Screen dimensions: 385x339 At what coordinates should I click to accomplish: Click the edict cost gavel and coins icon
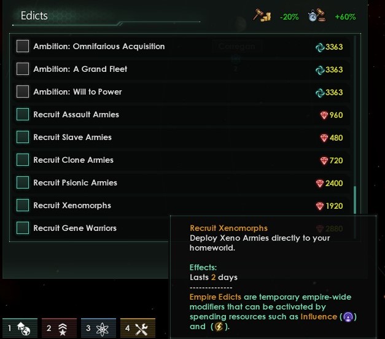(x=262, y=15)
